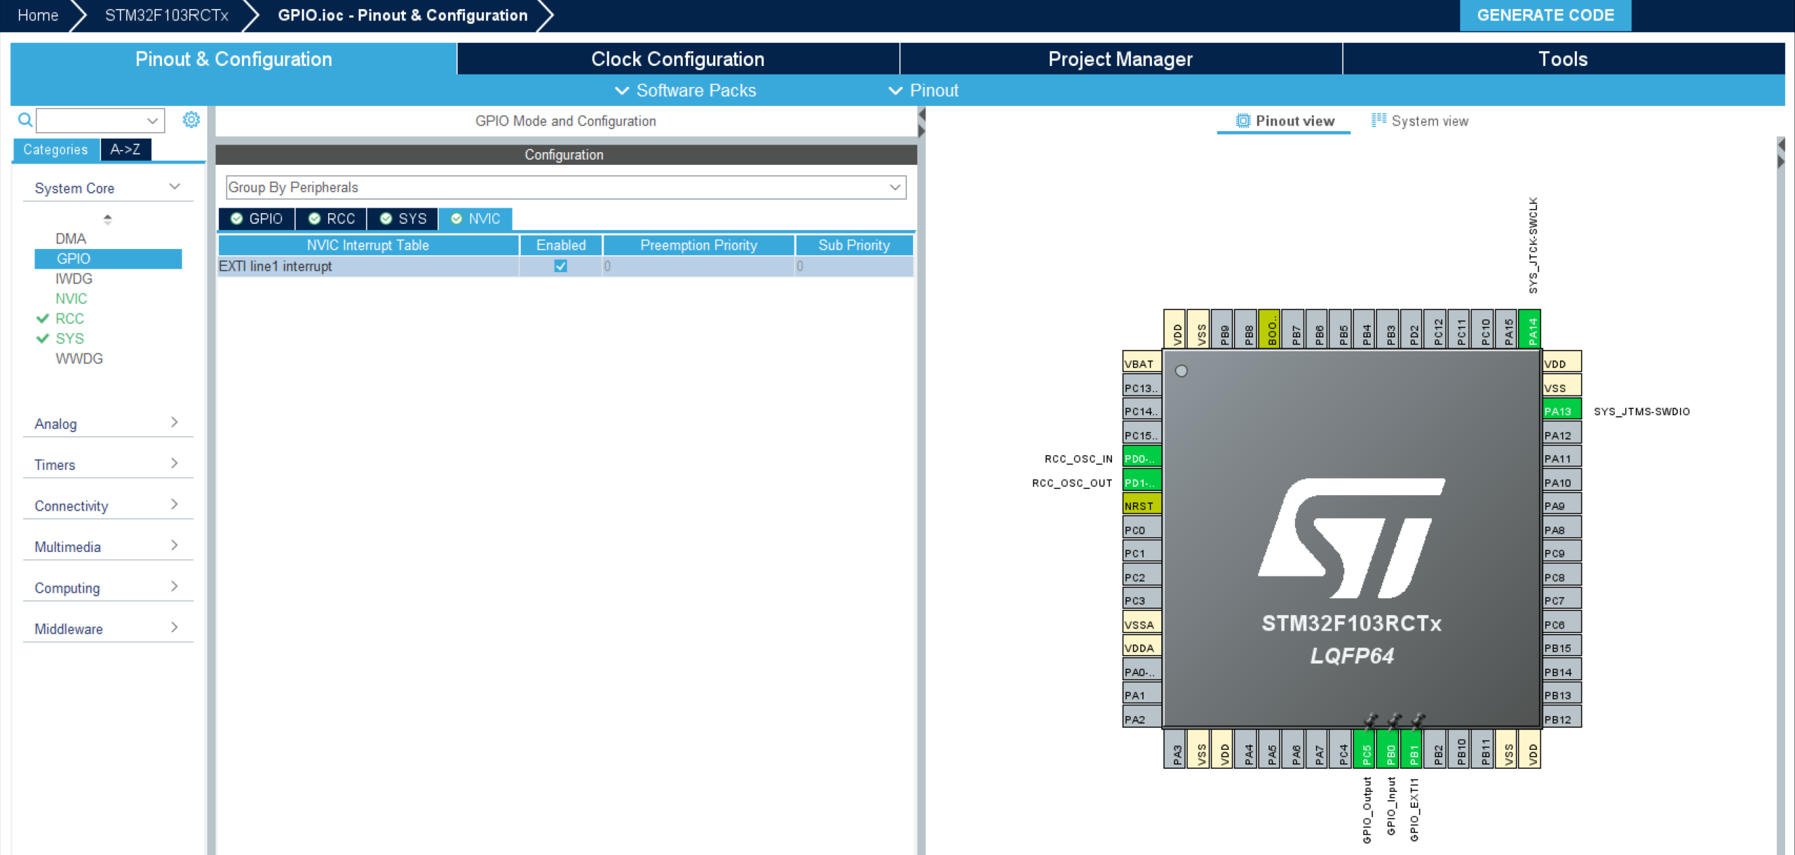
Task: Open NVIC in System Core list
Action: (72, 299)
